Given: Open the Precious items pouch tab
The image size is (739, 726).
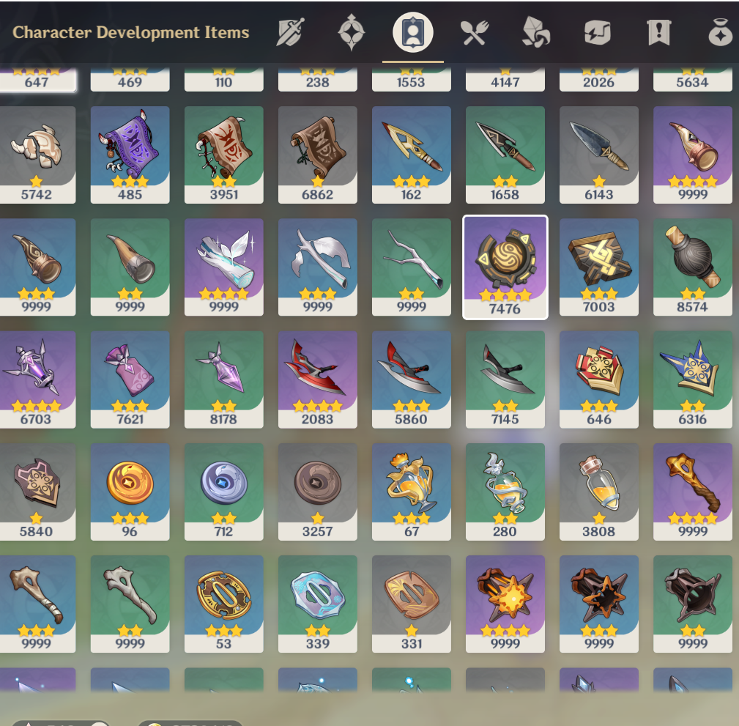Looking at the screenshot, I should tap(721, 32).
